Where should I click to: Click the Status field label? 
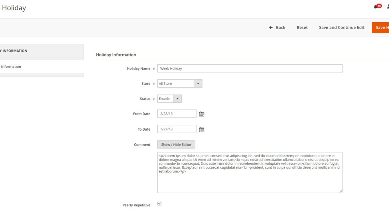[145, 99]
